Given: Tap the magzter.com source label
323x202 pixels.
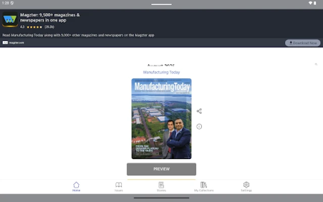Looking at the screenshot, I should (14, 43).
